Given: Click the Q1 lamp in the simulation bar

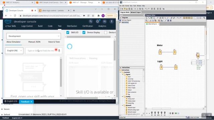Looking at the screenshot, I should (x=162, y=113).
